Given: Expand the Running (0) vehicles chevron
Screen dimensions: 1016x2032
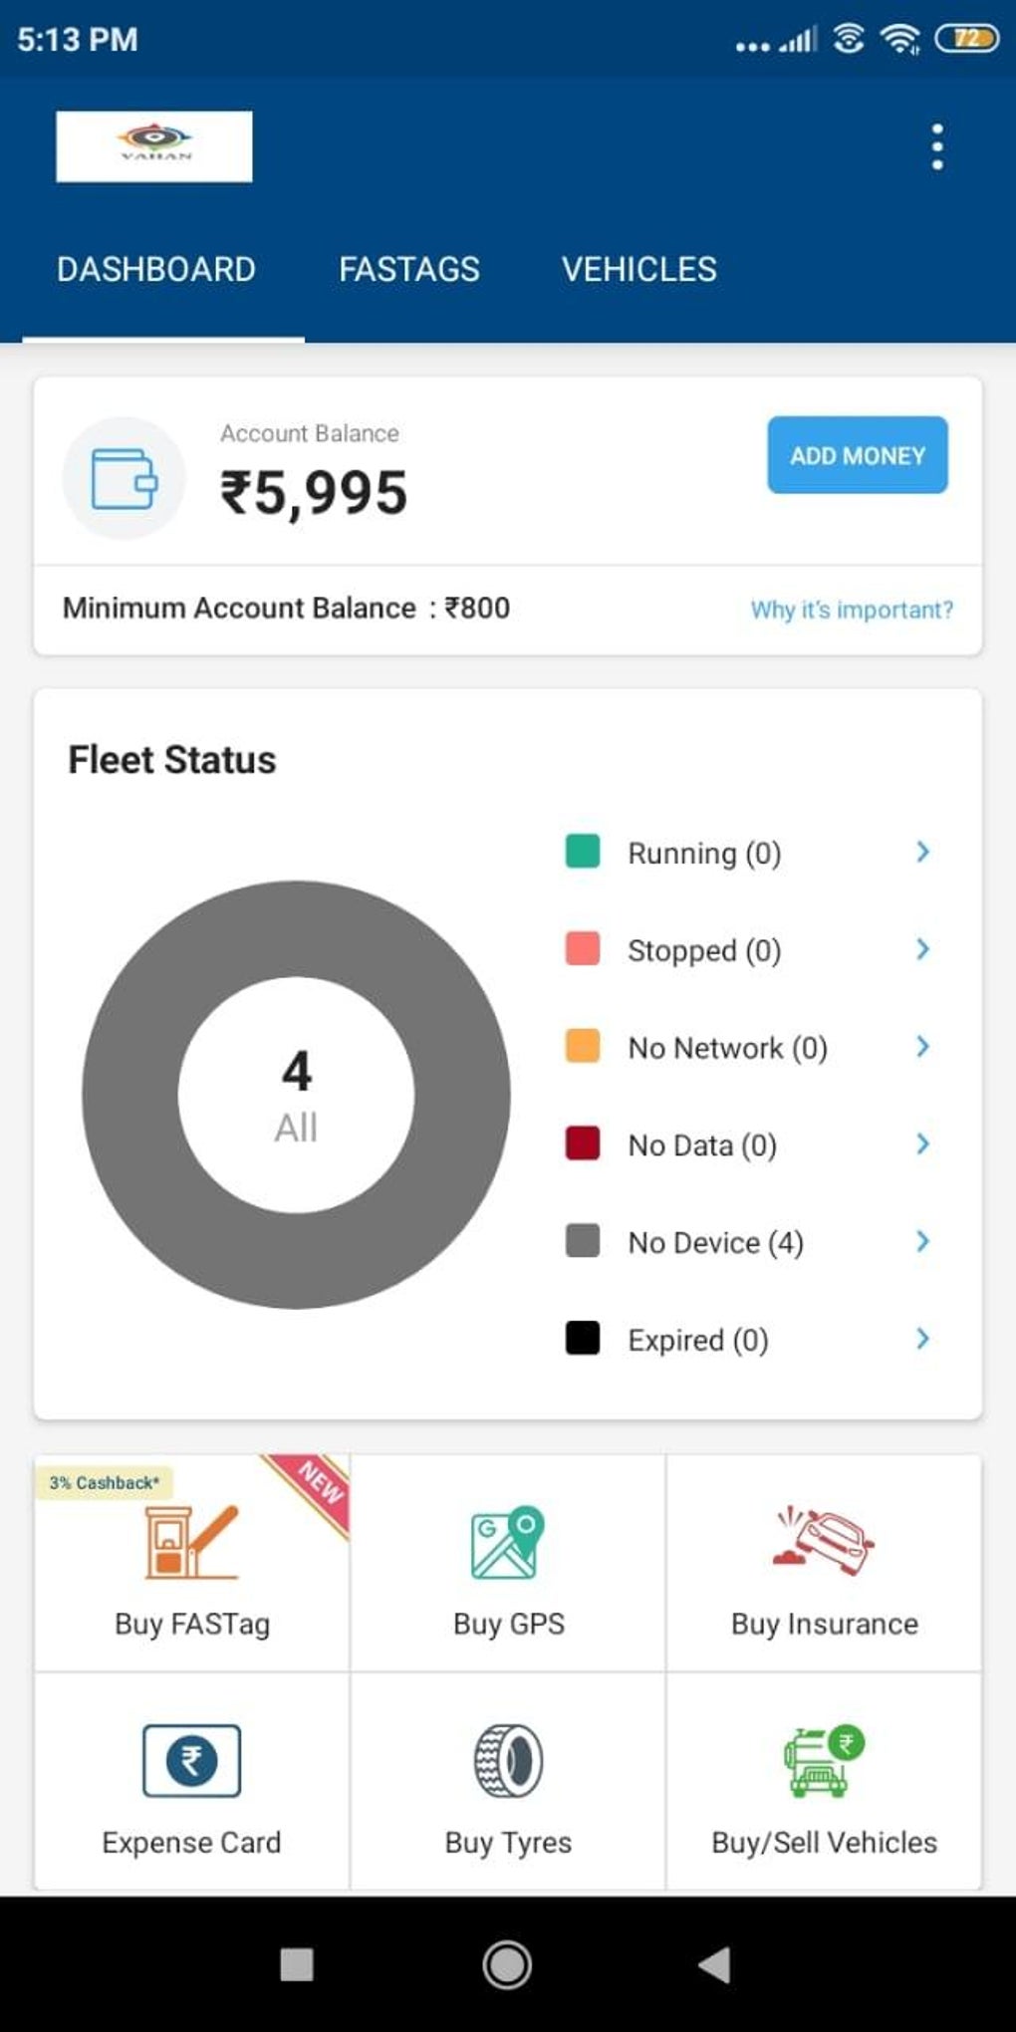Looking at the screenshot, I should click(x=922, y=852).
